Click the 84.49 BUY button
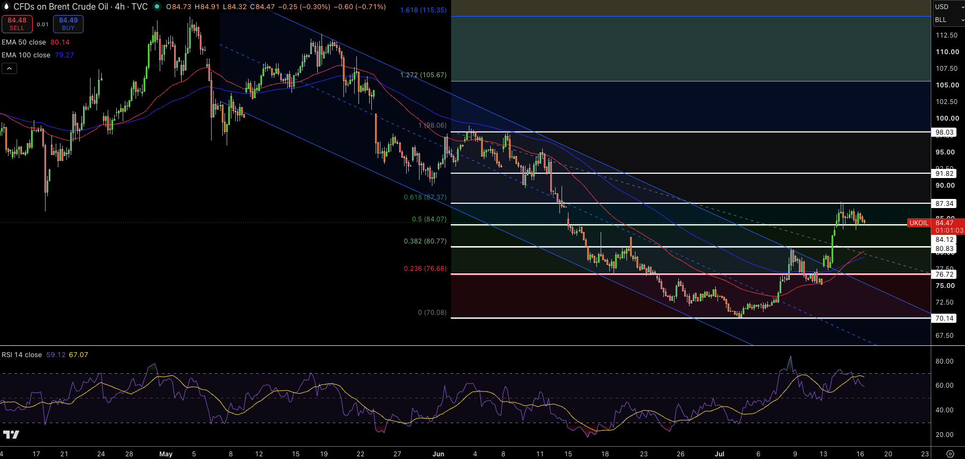 coord(68,24)
